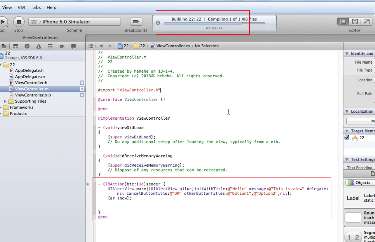Select the ViewController.m editor tab
Screen dimensions: 375x242
click(x=40, y=38)
